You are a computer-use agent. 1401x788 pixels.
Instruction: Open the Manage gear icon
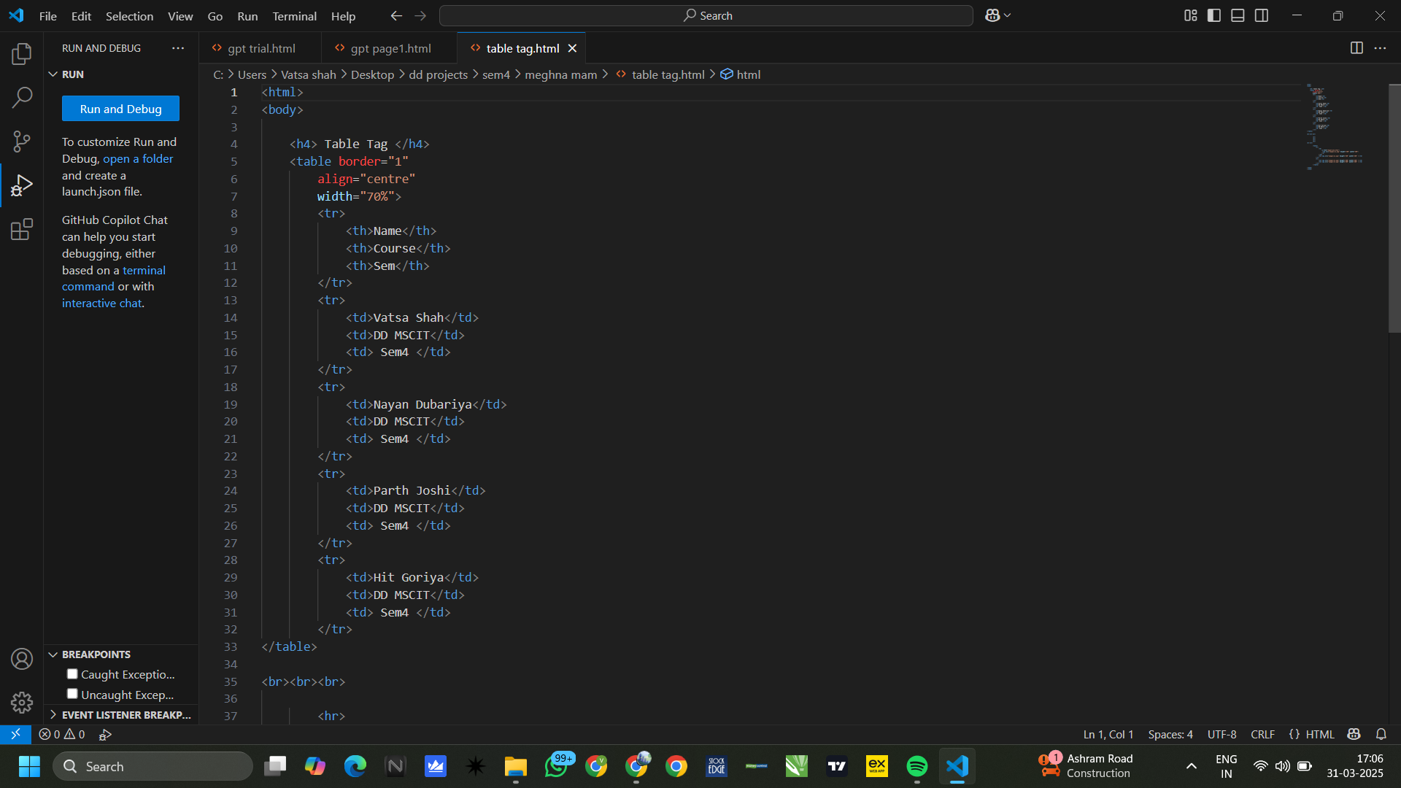click(x=22, y=703)
